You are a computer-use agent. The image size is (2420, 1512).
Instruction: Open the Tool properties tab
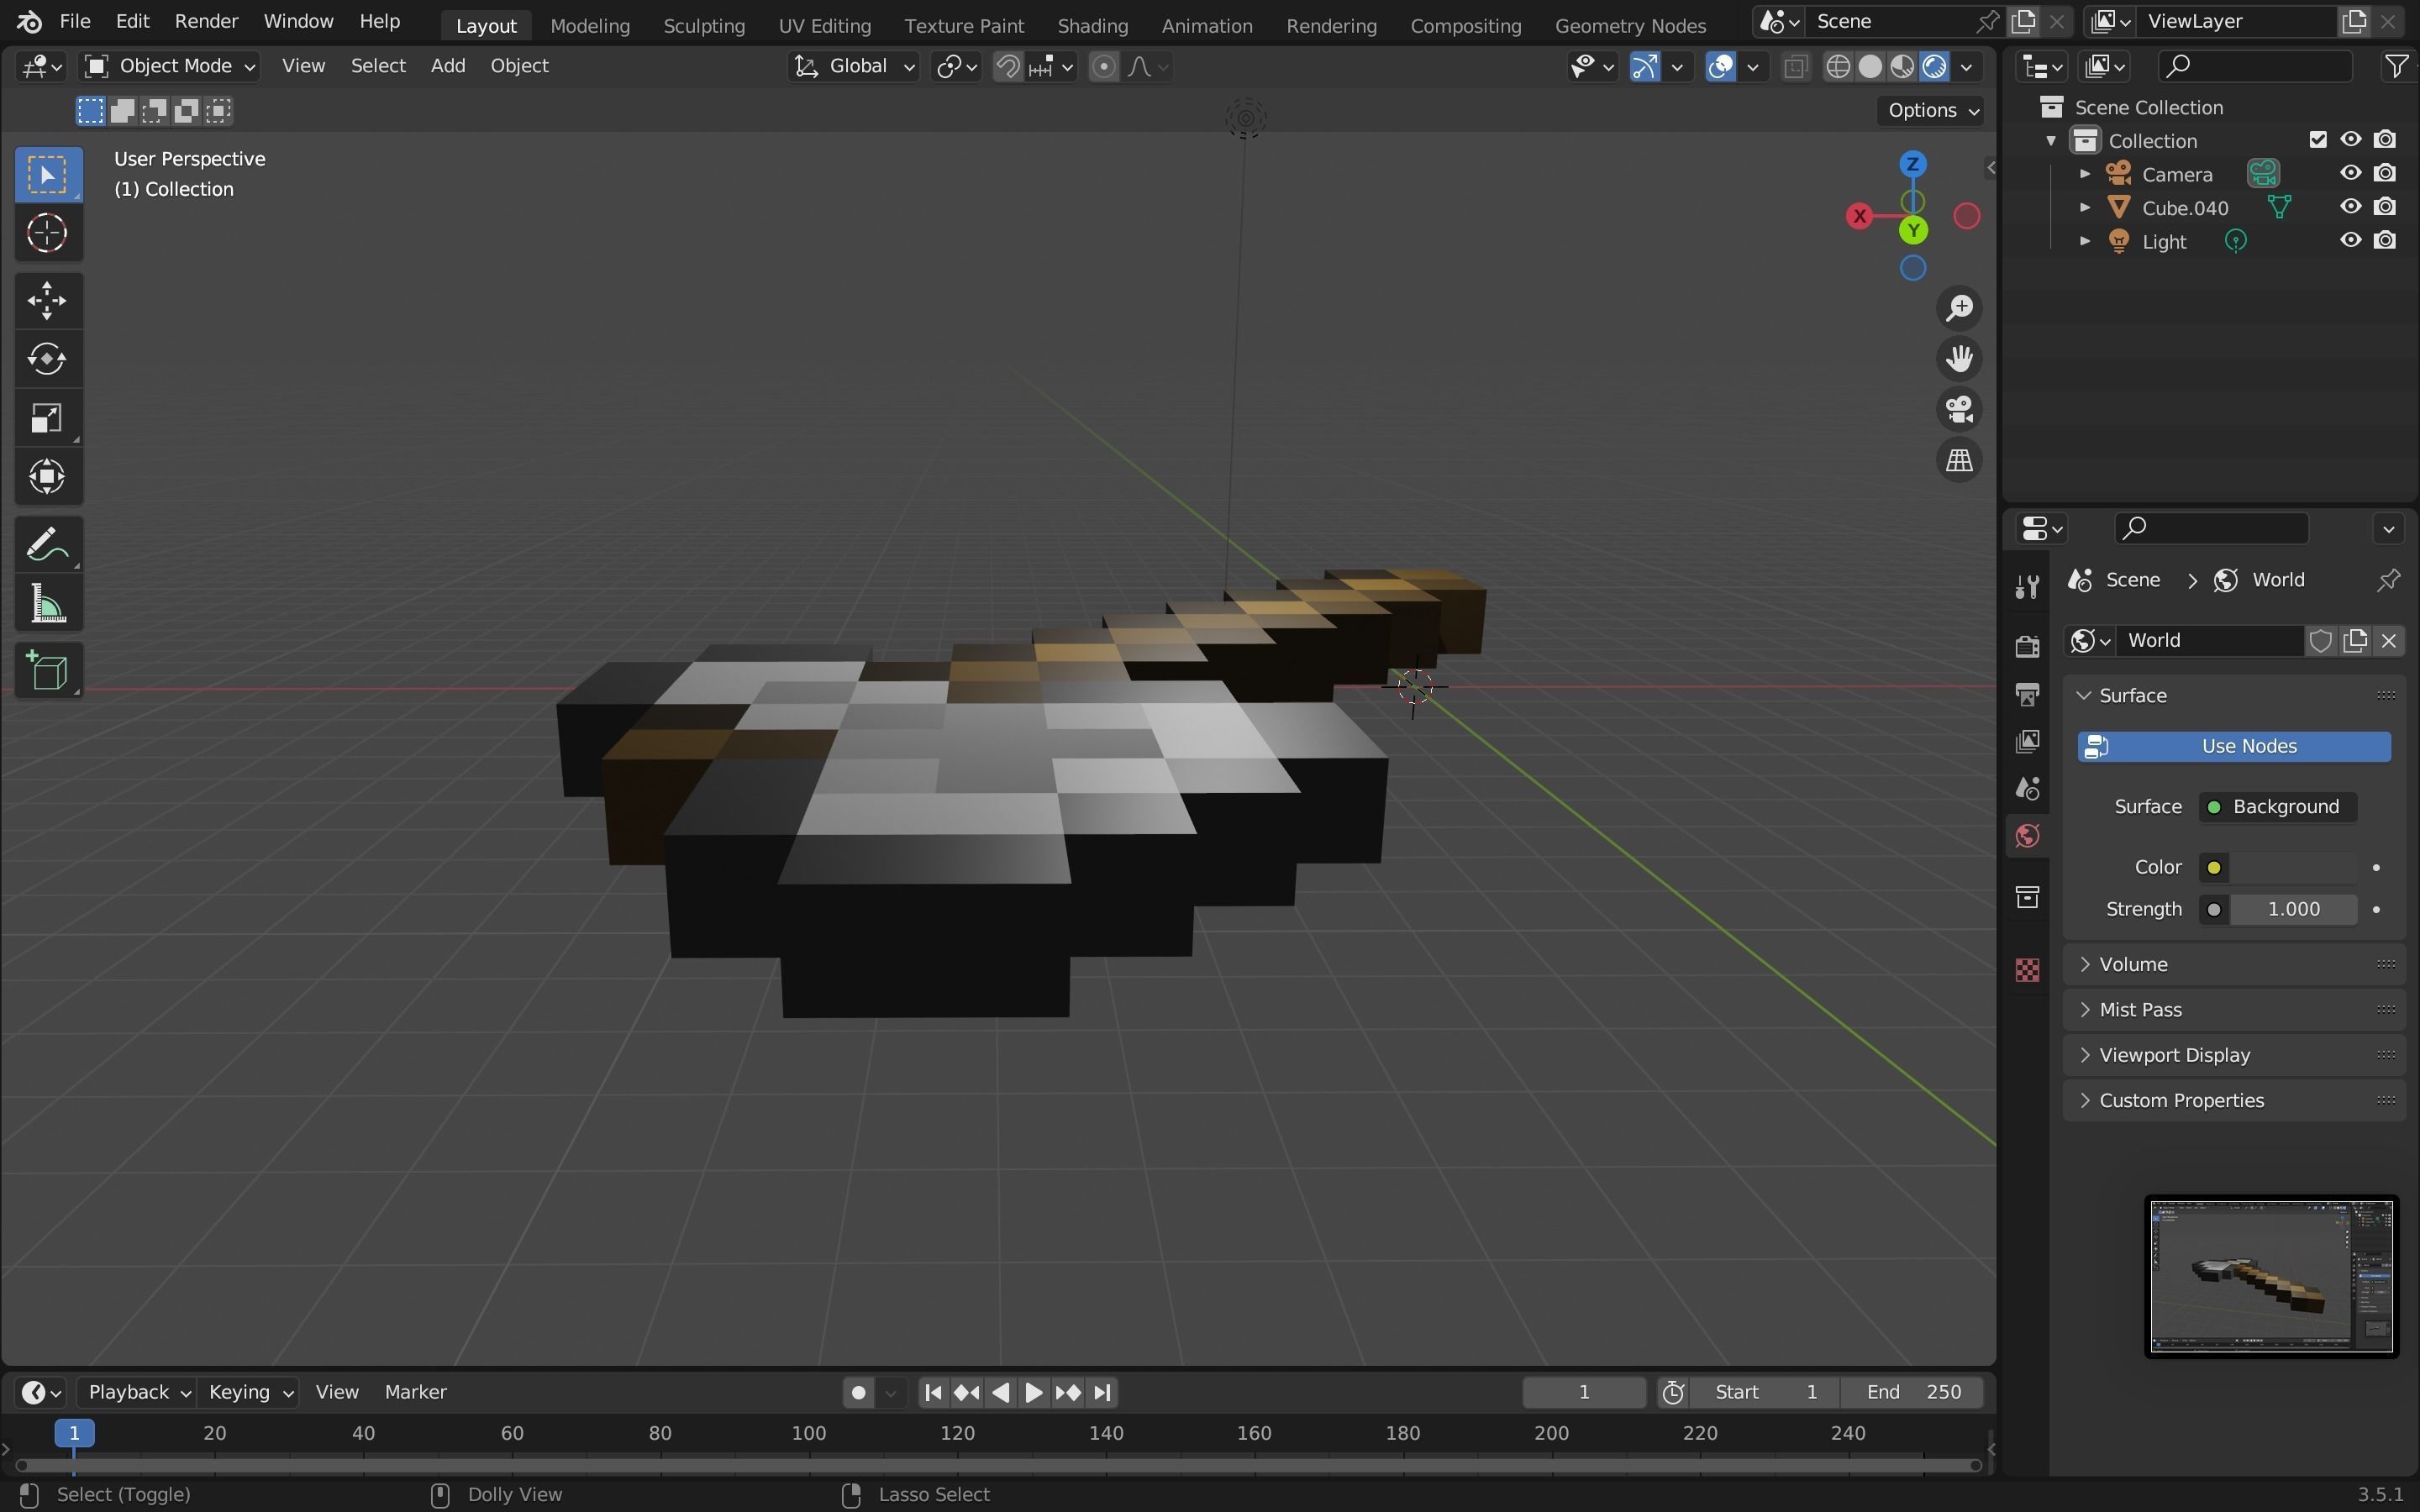pos(2027,586)
